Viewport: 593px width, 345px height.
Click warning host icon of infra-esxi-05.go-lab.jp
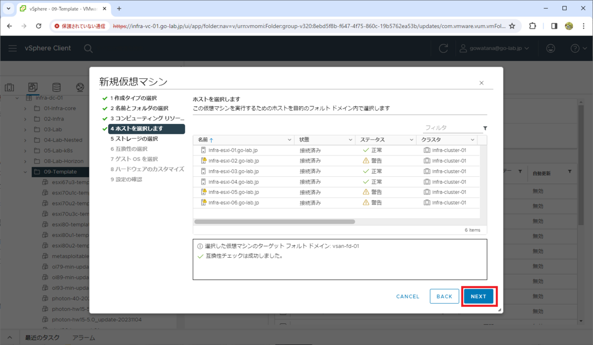203,192
